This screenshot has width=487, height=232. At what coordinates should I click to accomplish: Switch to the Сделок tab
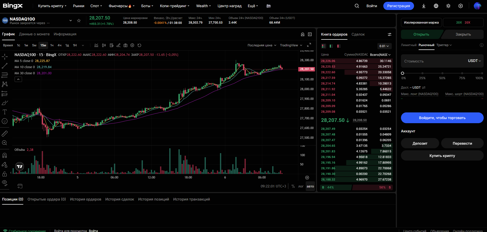pyautogui.click(x=358, y=34)
